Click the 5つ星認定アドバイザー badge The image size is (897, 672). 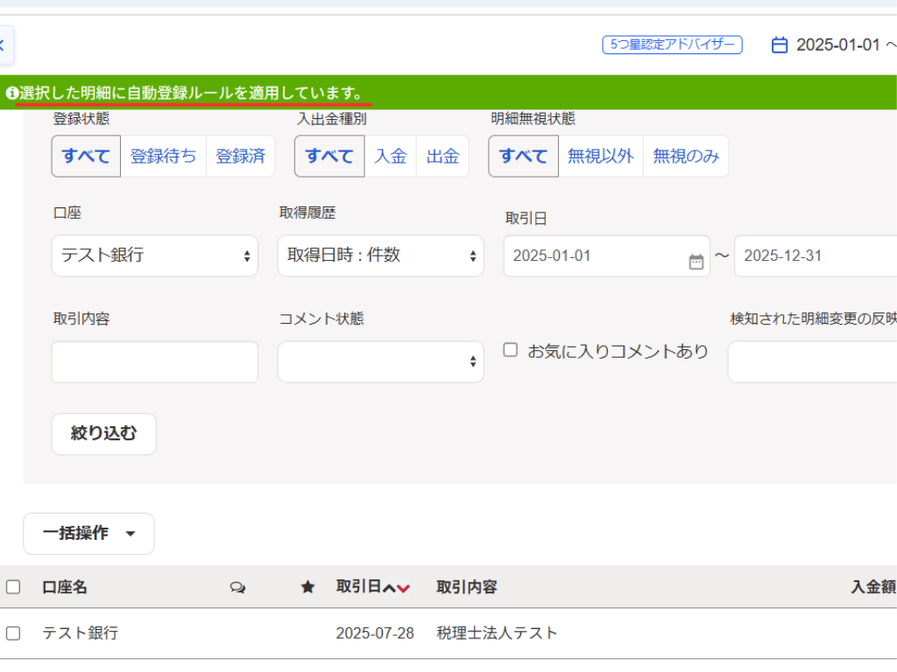pos(672,45)
